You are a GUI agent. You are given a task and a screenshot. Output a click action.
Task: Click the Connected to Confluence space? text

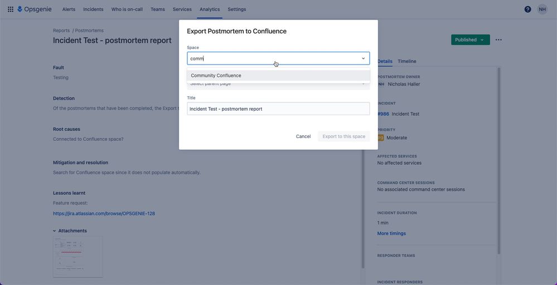(89, 139)
